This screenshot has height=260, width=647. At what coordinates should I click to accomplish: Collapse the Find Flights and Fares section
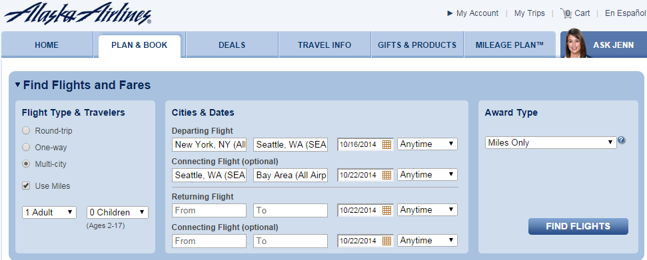[18, 85]
